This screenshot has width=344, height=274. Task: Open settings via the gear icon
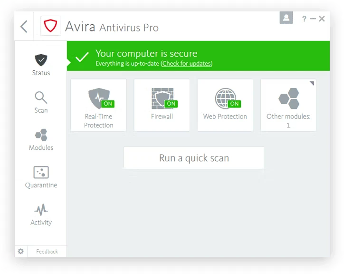20,251
